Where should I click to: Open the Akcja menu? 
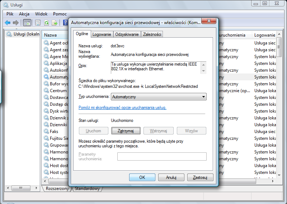24,14
